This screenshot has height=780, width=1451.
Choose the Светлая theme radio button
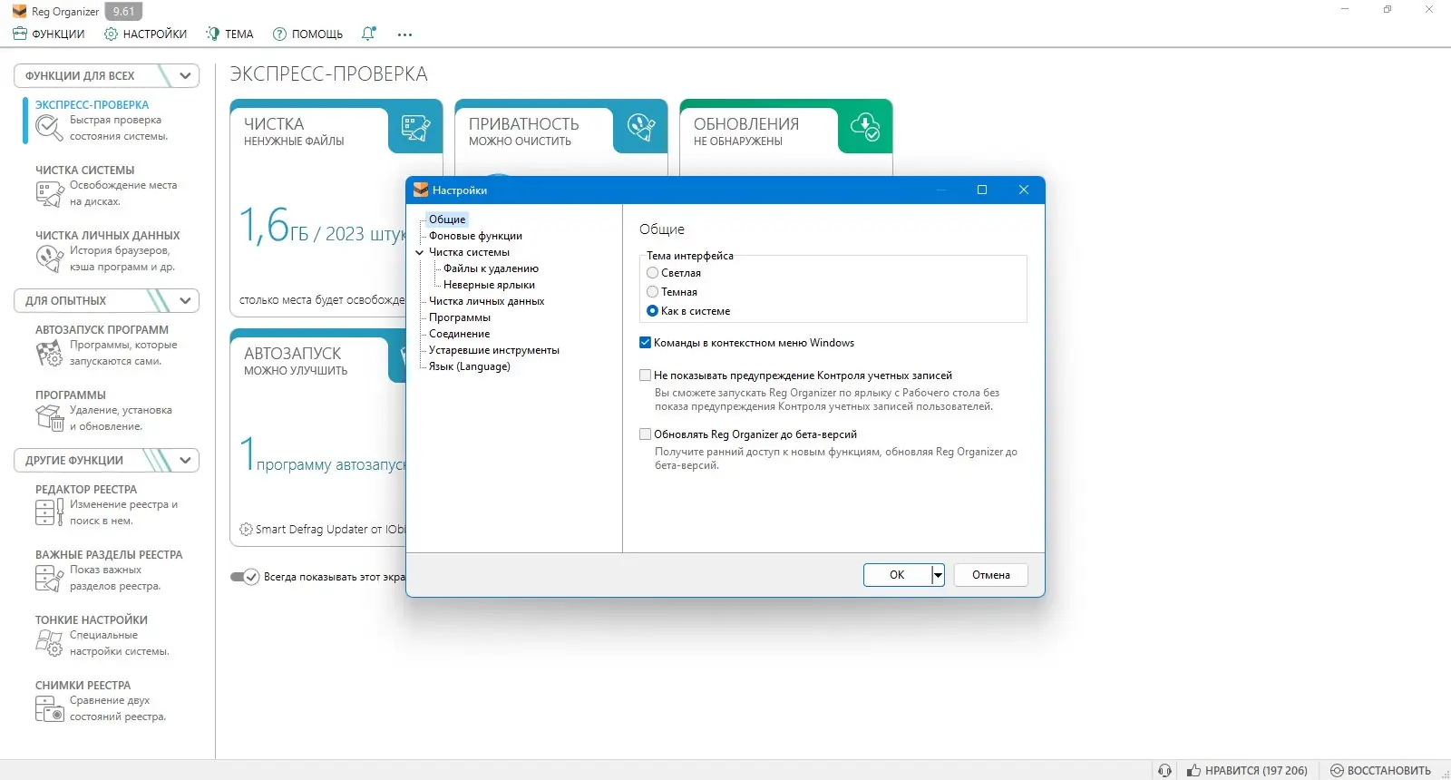pos(652,273)
